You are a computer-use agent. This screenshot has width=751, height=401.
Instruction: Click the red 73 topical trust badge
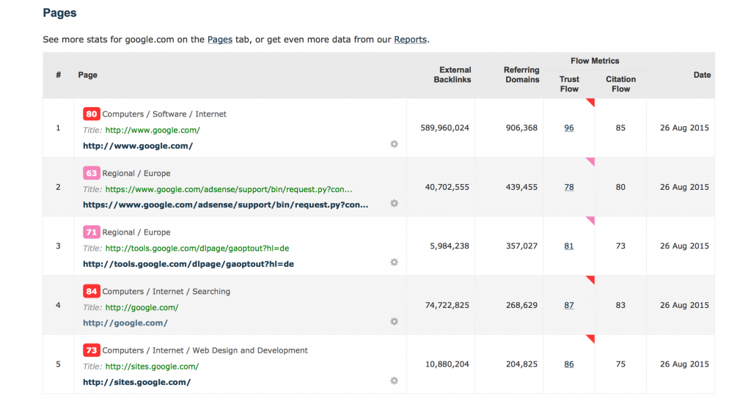coord(92,350)
